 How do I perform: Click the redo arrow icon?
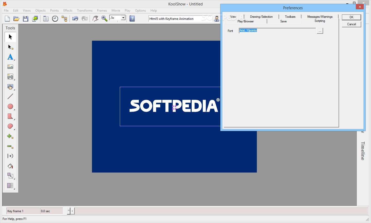point(84,19)
